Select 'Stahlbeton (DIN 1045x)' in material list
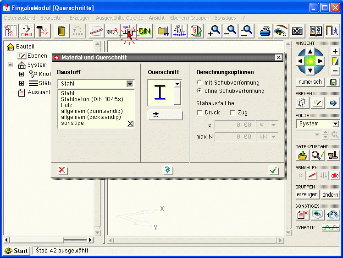343x258 pixels. click(92, 99)
